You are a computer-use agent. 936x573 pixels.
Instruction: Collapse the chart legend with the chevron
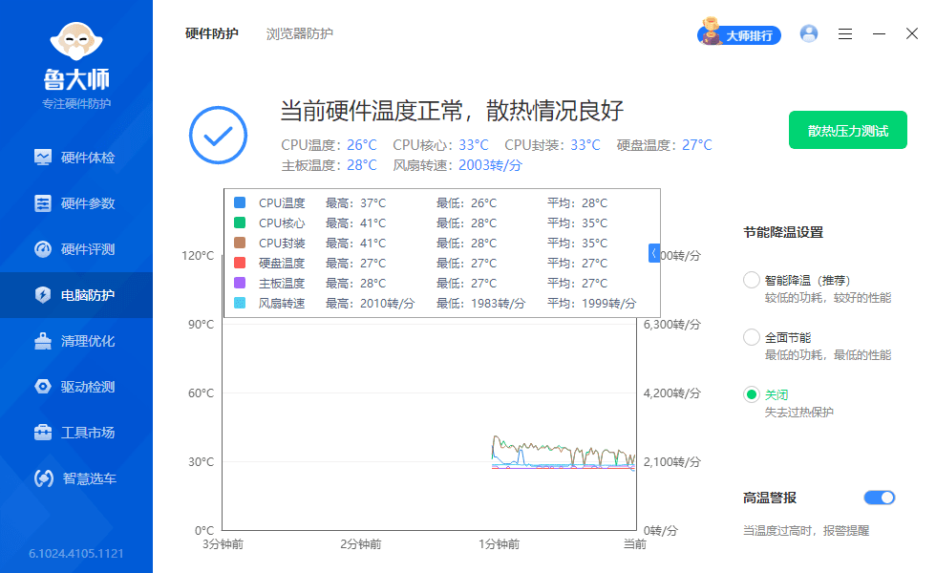coord(653,252)
